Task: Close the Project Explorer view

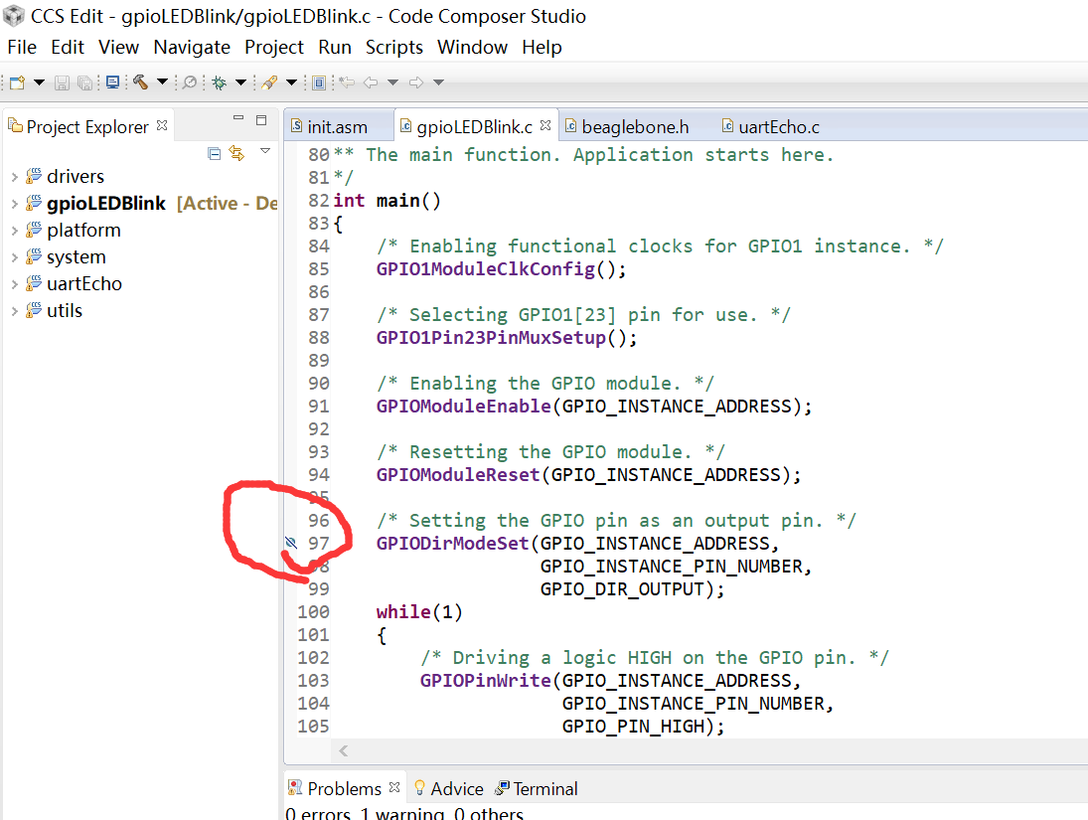Action: (x=162, y=125)
